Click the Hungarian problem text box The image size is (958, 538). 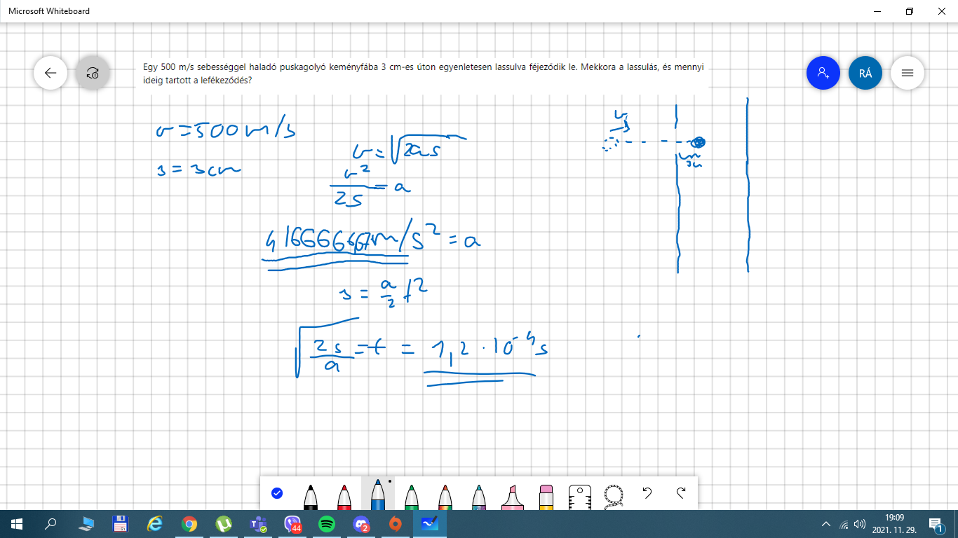coord(423,74)
